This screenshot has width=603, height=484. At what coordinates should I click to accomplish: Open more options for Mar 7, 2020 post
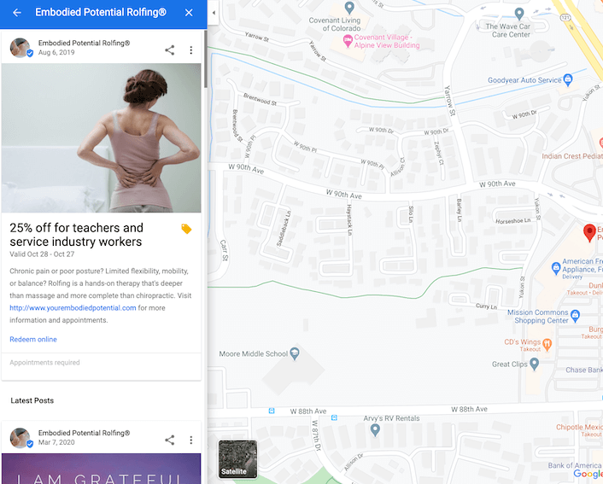191,440
